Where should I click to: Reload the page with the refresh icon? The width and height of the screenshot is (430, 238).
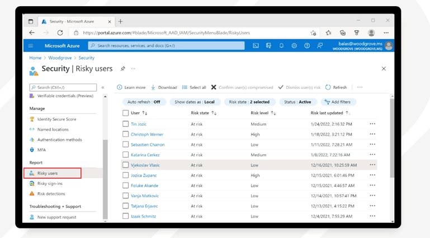pyautogui.click(x=60, y=33)
